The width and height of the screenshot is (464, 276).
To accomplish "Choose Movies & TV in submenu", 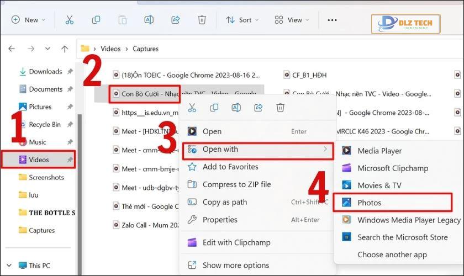I will (x=399, y=185).
